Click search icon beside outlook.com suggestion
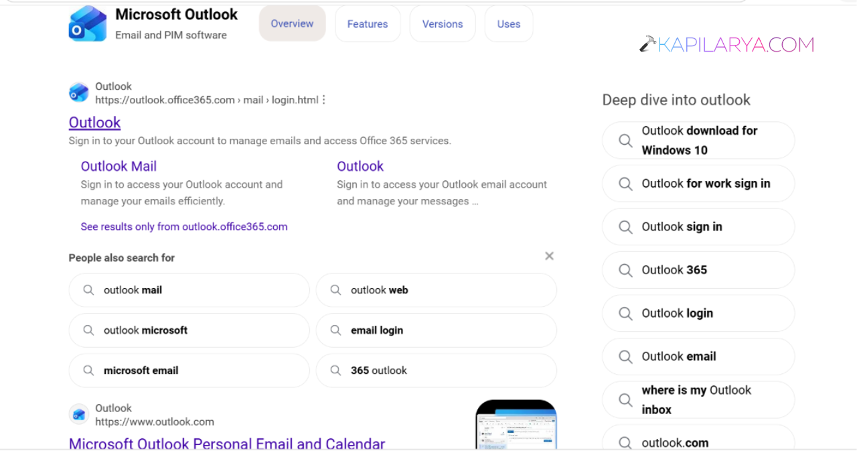This screenshot has height=451, width=857. [x=625, y=443]
